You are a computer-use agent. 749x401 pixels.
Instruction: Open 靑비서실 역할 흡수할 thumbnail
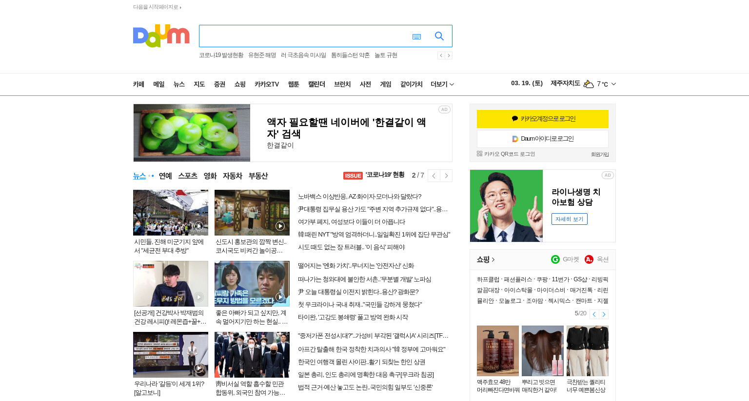252,355
